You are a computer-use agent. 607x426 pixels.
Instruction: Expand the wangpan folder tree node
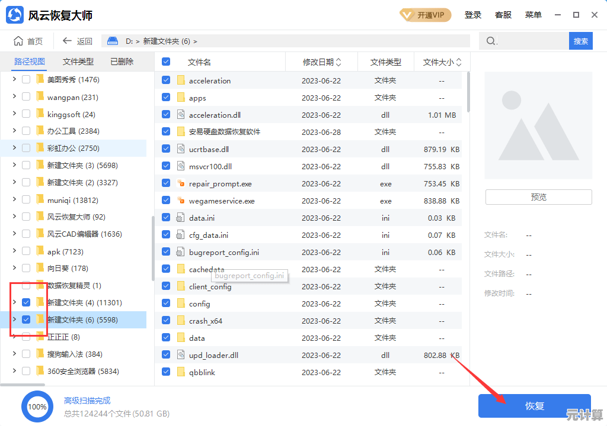click(x=14, y=97)
